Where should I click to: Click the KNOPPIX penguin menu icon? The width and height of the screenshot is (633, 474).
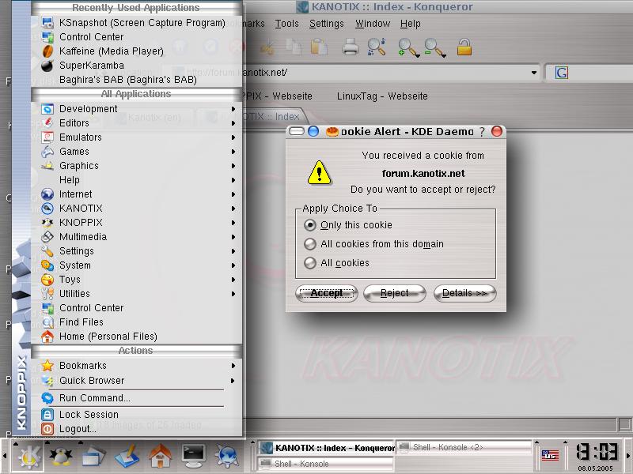pyautogui.click(x=47, y=223)
